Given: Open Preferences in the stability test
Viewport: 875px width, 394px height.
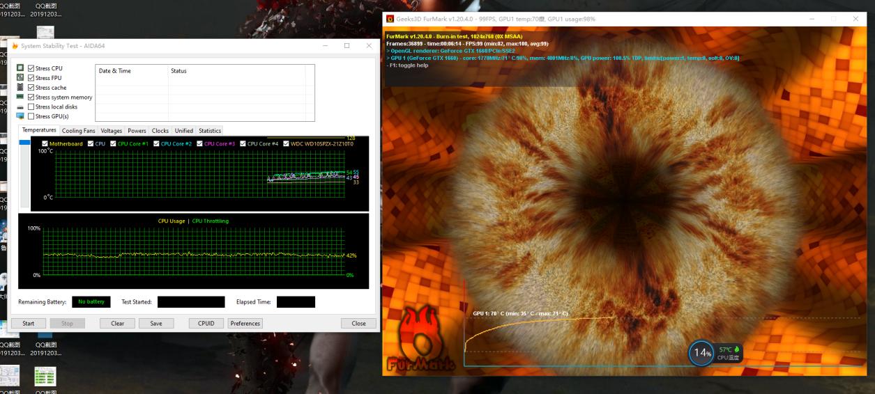Looking at the screenshot, I should pos(245,323).
